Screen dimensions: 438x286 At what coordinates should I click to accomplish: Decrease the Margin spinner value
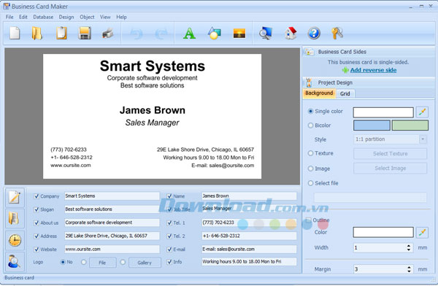[x=409, y=271]
